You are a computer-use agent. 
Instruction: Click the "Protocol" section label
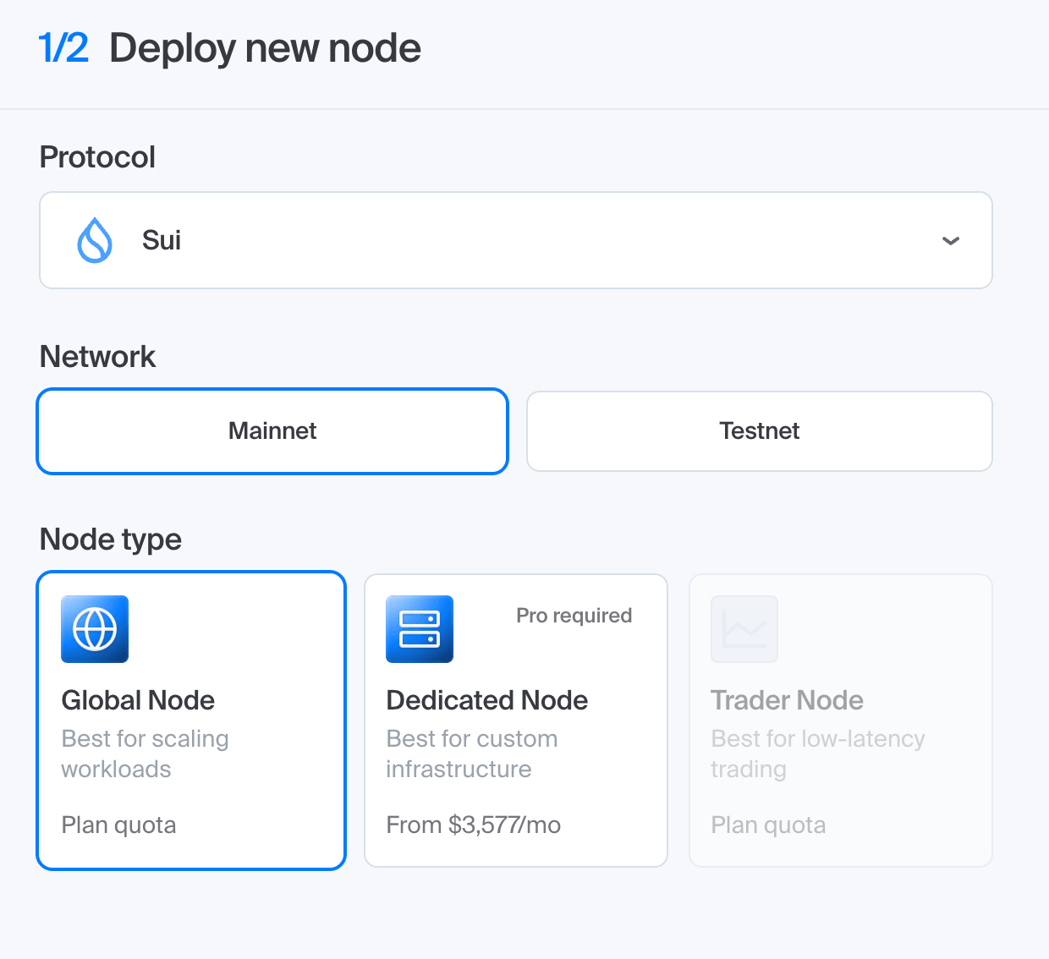click(x=97, y=157)
